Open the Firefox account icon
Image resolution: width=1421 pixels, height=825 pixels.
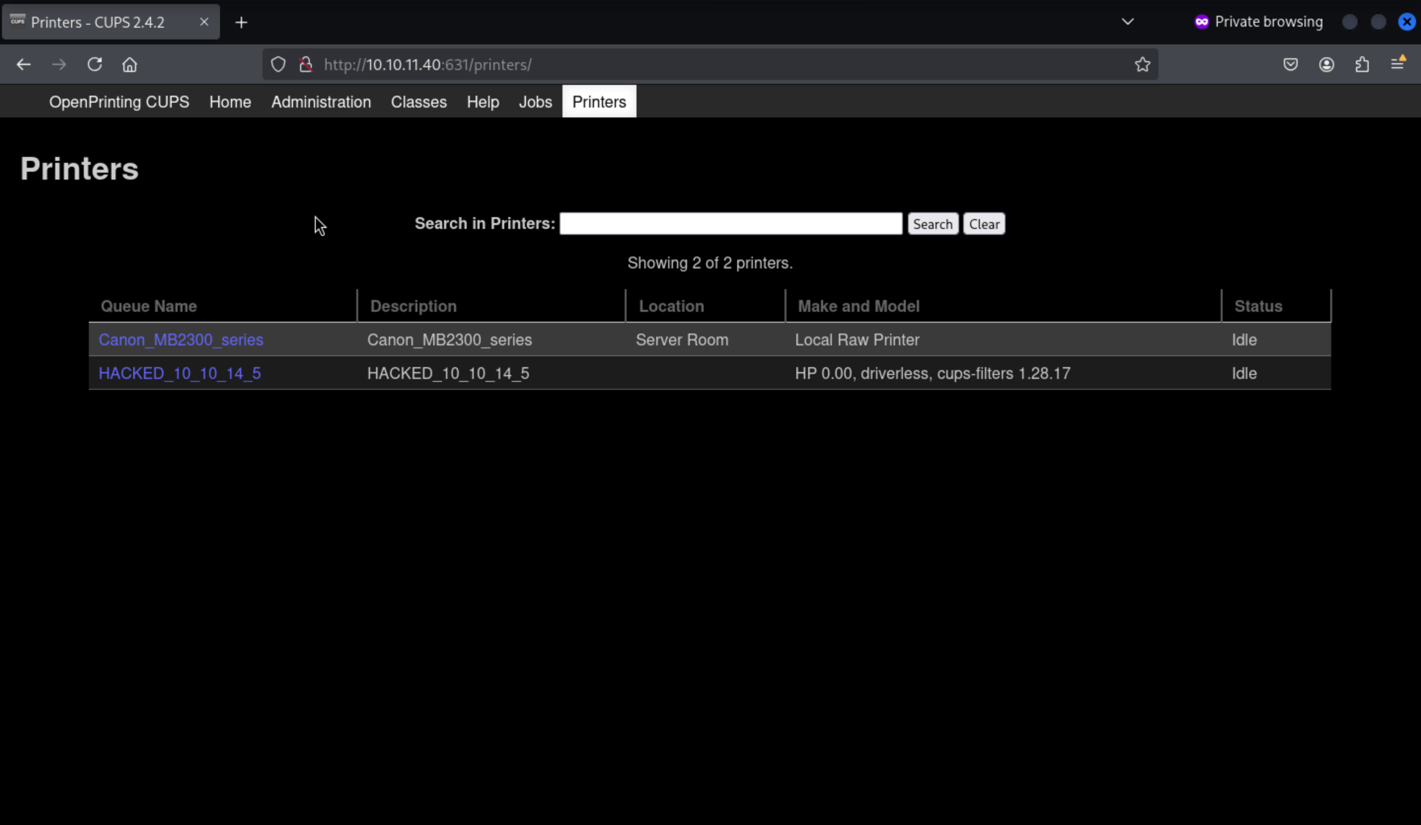[1326, 64]
